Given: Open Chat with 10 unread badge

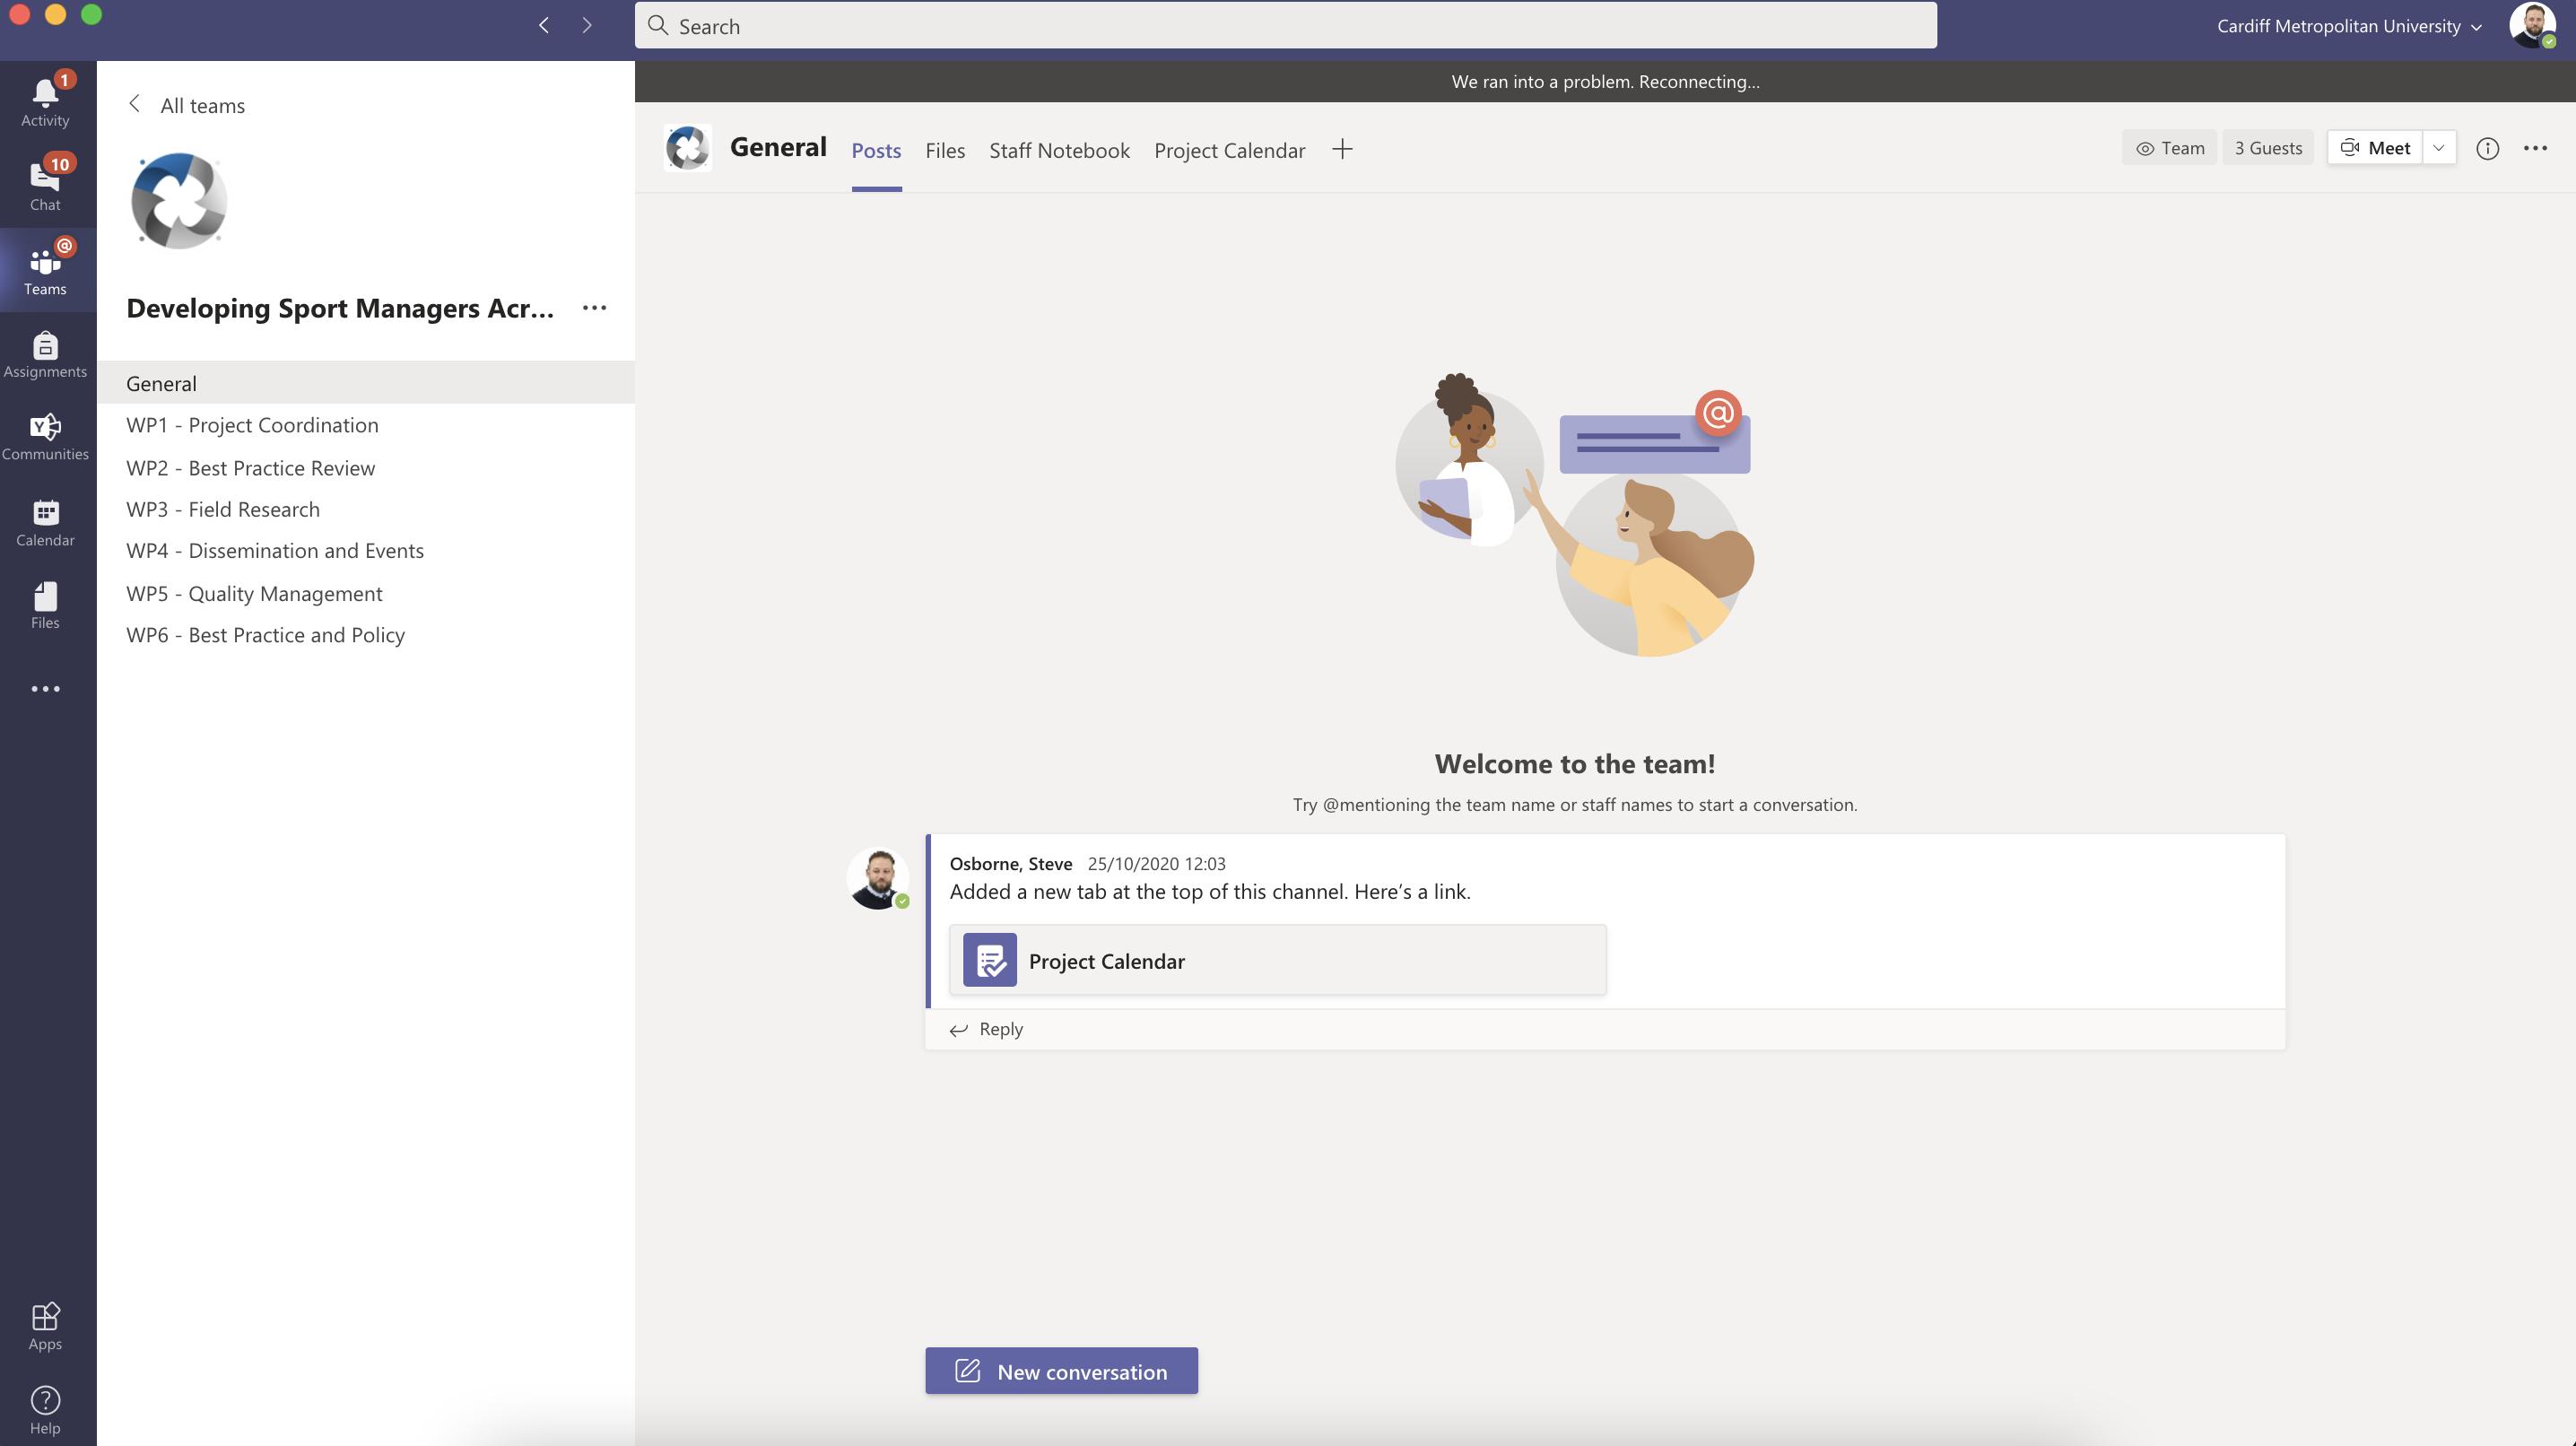Looking at the screenshot, I should 45,185.
